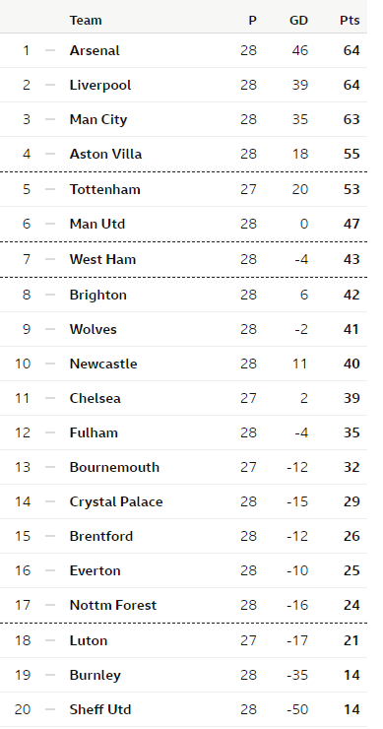Select West Ham in the table

coord(102,259)
